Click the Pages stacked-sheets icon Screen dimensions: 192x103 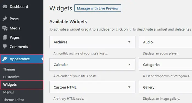5,37
